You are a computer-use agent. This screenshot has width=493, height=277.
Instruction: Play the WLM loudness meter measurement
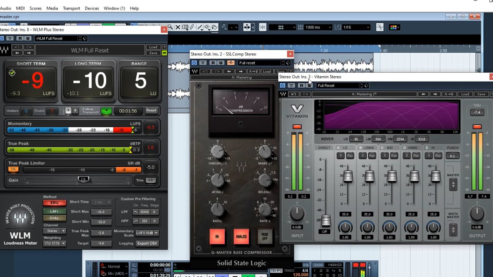[68, 110]
